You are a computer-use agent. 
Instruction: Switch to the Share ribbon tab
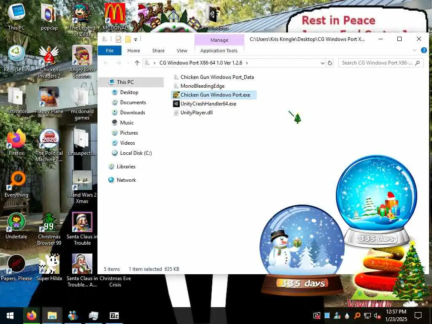click(x=158, y=51)
